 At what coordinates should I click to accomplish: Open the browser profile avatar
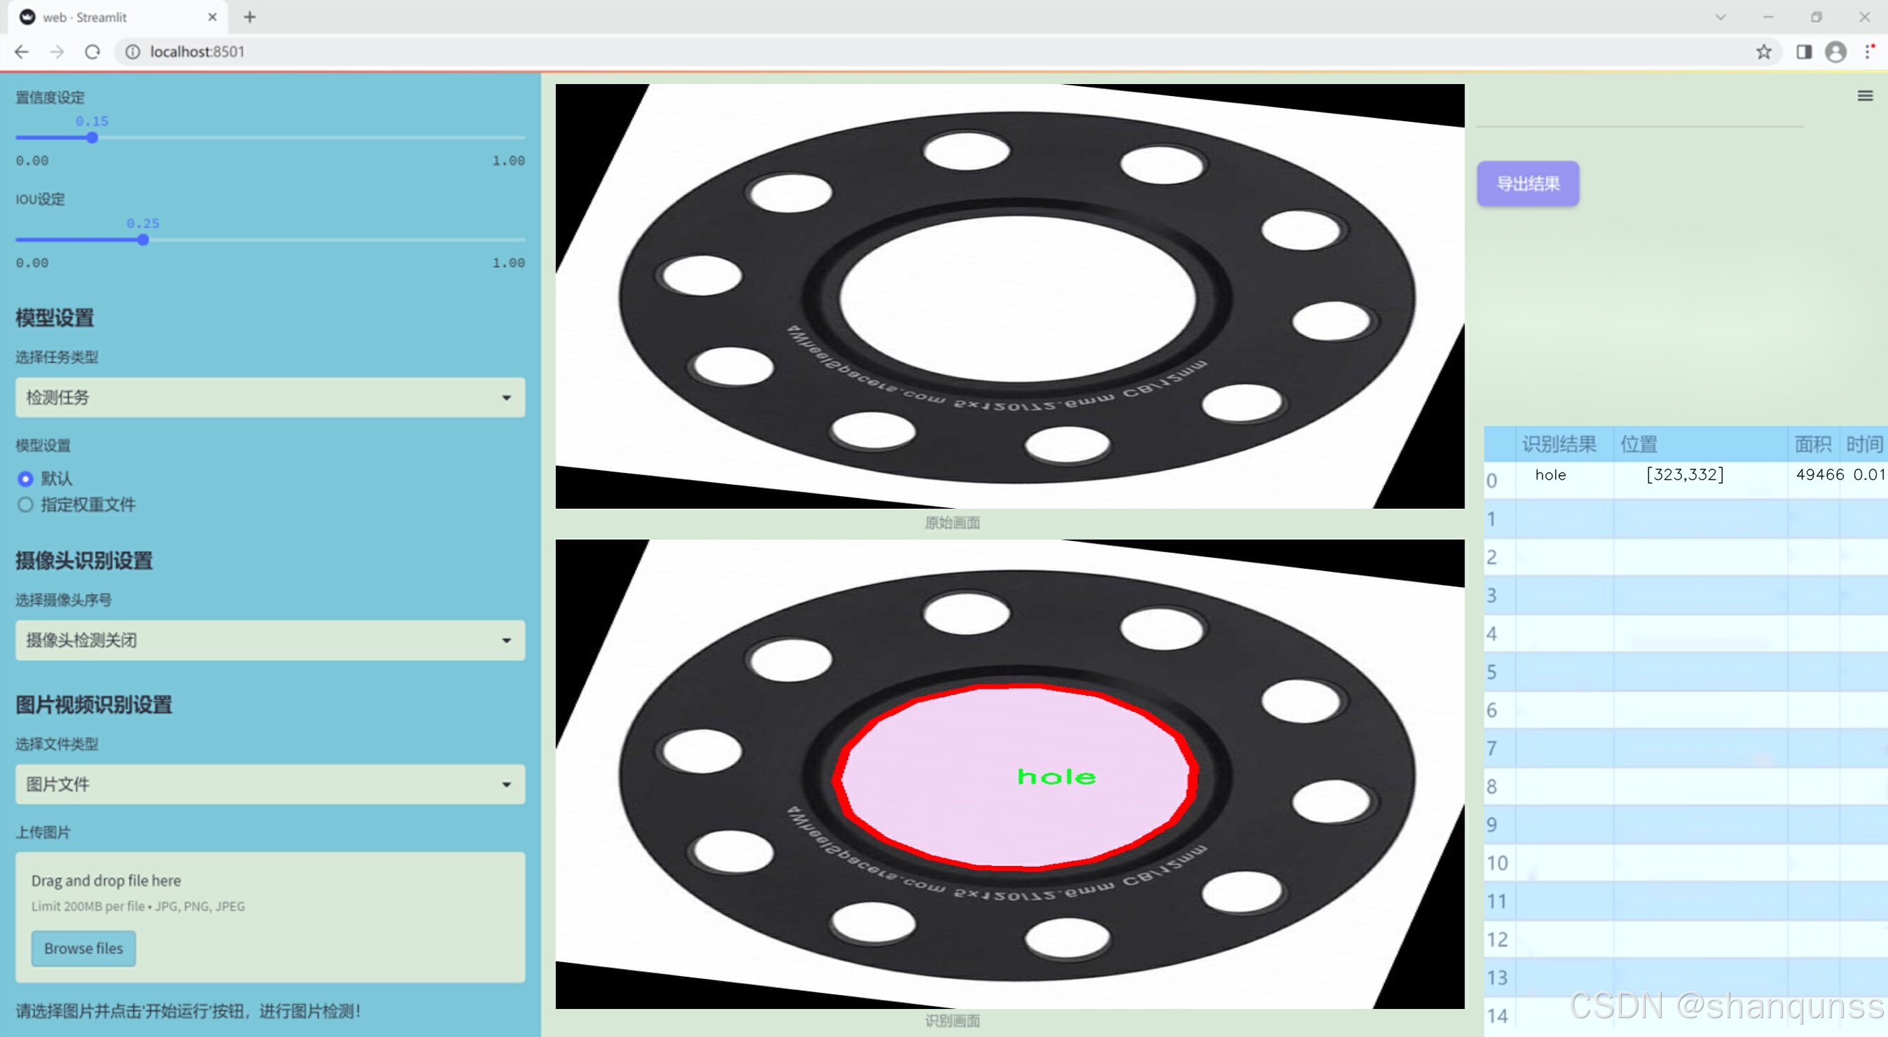click(x=1835, y=52)
